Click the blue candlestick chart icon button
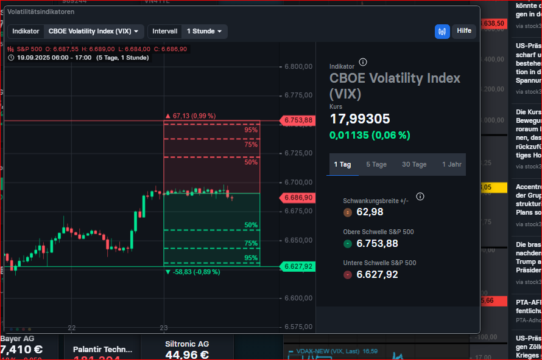 442,31
